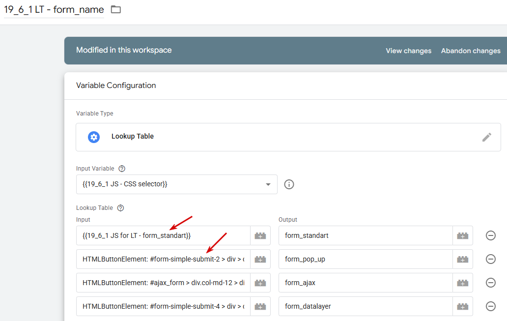Insert a variable into the form_datalayer output field
Screen dimensions: 507x321
click(463, 306)
